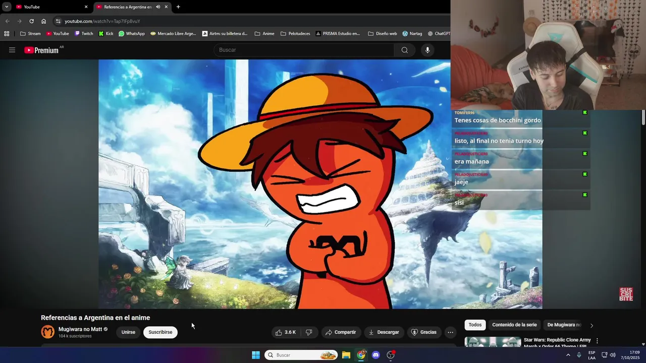The width and height of the screenshot is (646, 363).
Task: Download the video via Descargar
Action: click(x=384, y=332)
